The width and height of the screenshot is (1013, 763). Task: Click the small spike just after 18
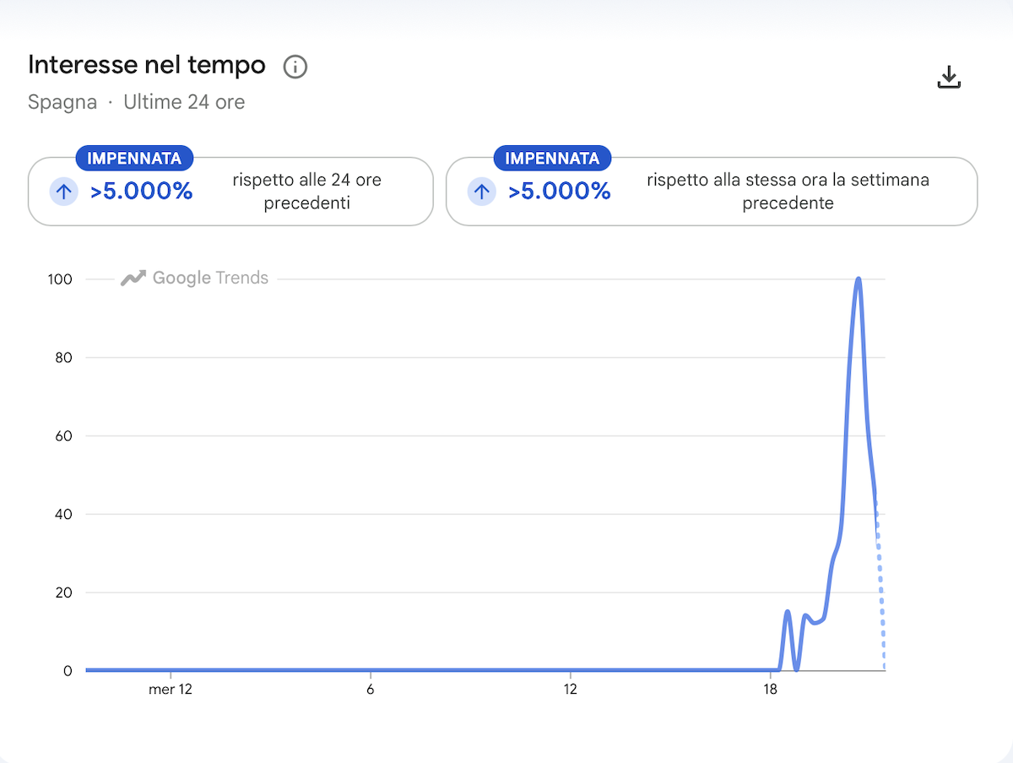788,613
